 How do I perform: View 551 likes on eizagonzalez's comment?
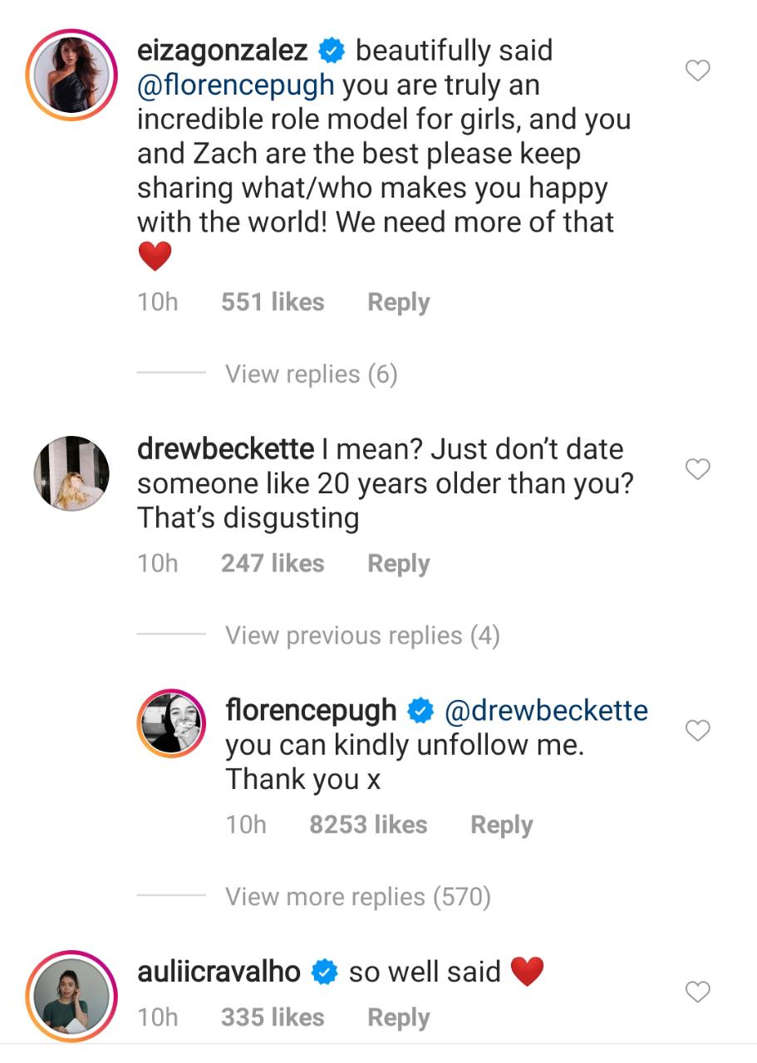[273, 302]
